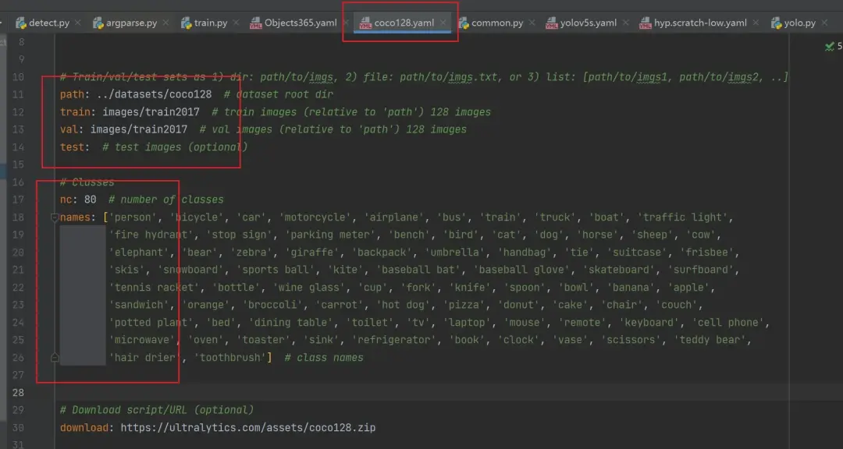Click the ultralytics coco128.zip URL
843x449 pixels.
248,428
